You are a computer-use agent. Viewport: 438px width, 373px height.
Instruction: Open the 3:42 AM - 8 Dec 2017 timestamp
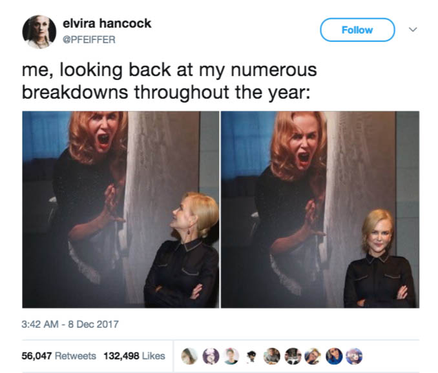point(70,324)
